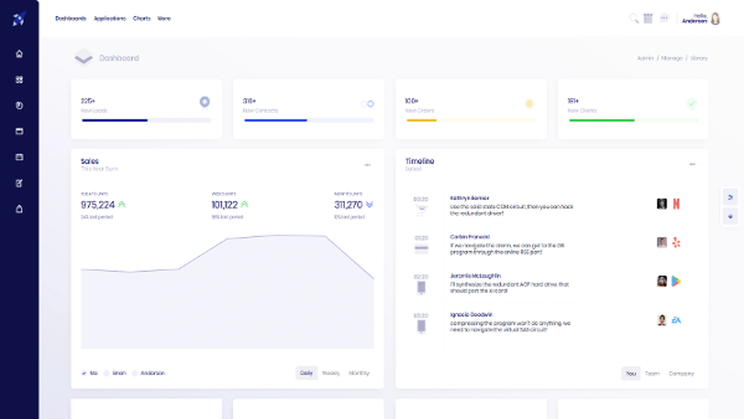Click the Netflix icon in the Timeline
The image size is (744, 419).
pos(677,204)
